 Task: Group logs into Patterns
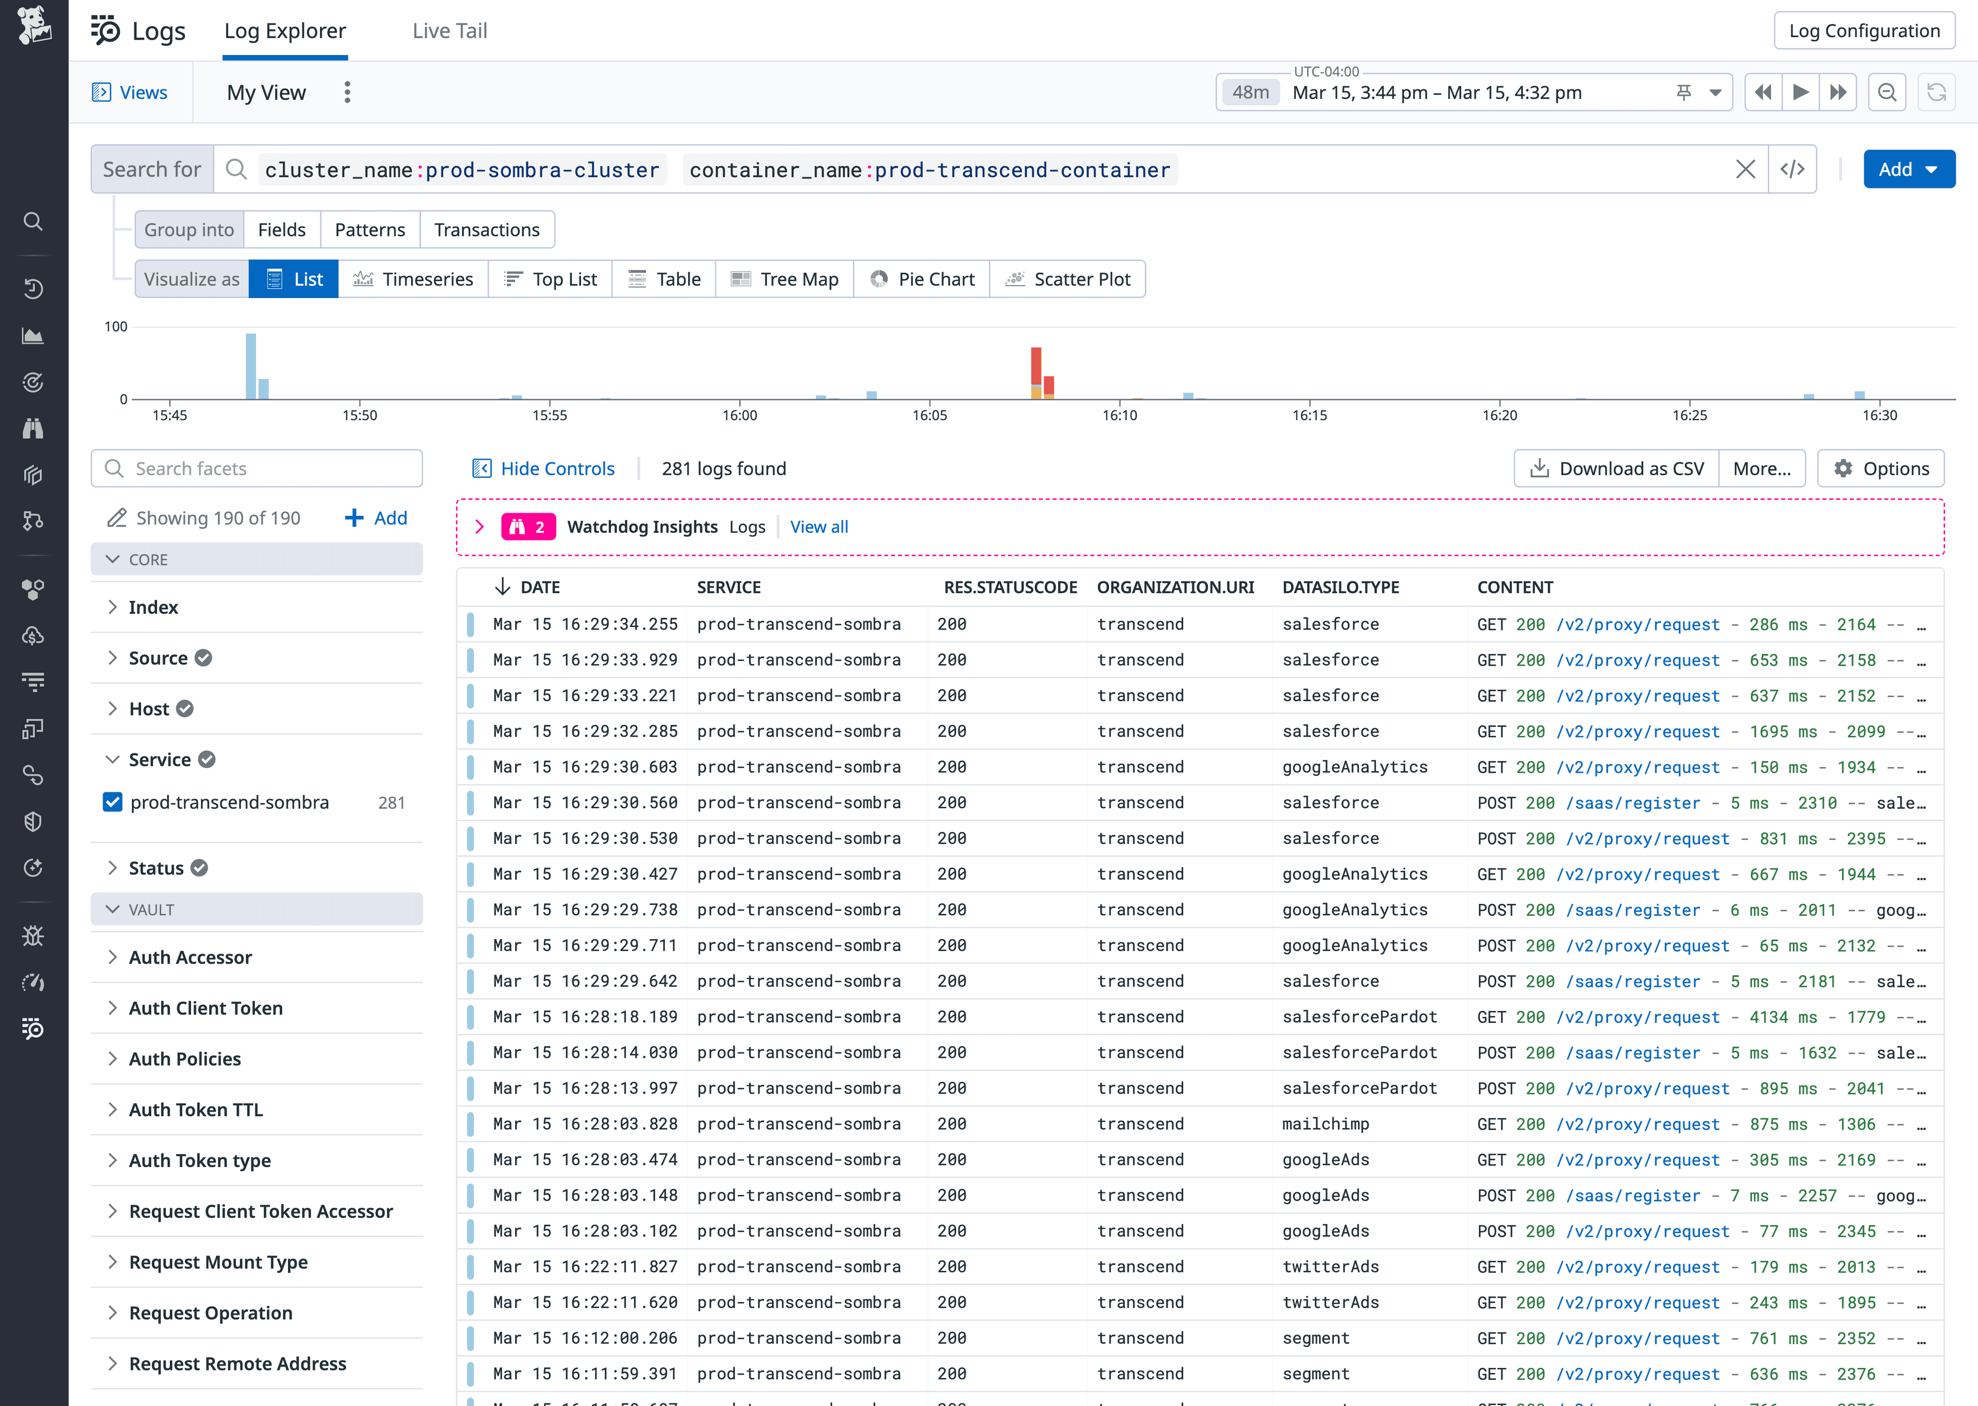[370, 230]
